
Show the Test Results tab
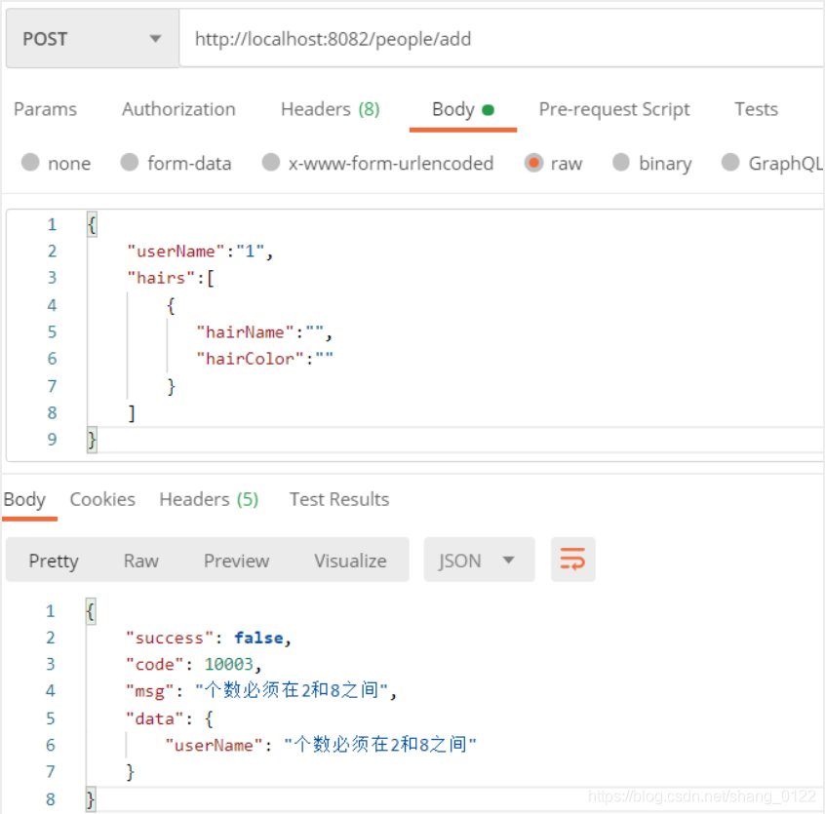[x=339, y=499]
